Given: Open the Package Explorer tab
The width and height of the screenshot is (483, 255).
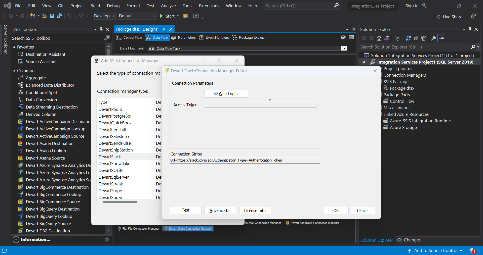Looking at the screenshot, I should pos(249,37).
